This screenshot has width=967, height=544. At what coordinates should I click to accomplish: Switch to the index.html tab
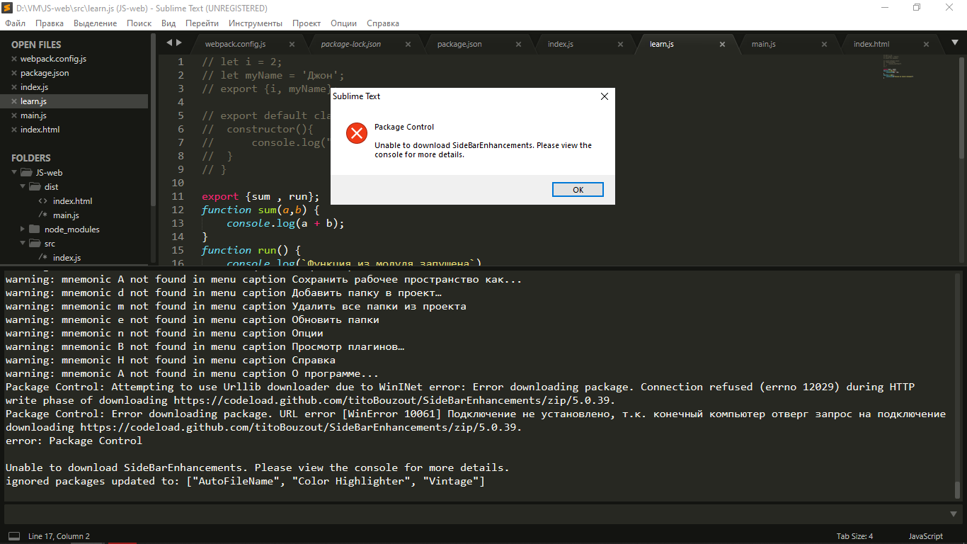[x=871, y=44]
